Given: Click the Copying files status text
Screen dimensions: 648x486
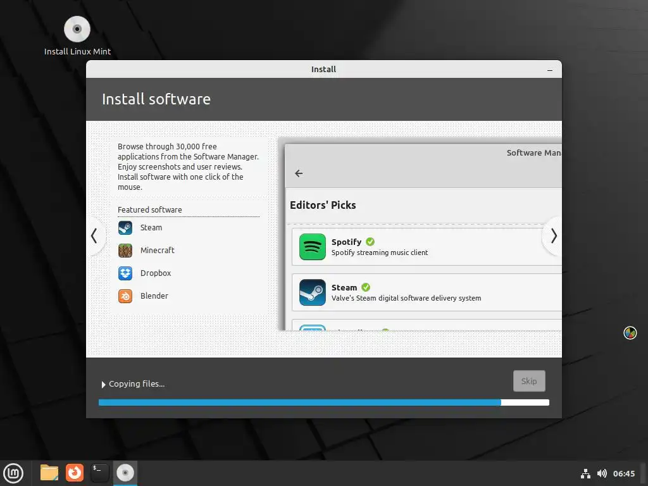Looking at the screenshot, I should [137, 384].
